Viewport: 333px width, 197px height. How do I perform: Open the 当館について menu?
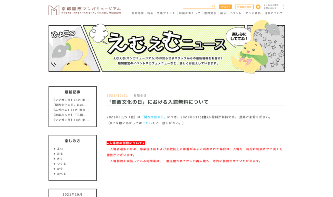pos(273,13)
